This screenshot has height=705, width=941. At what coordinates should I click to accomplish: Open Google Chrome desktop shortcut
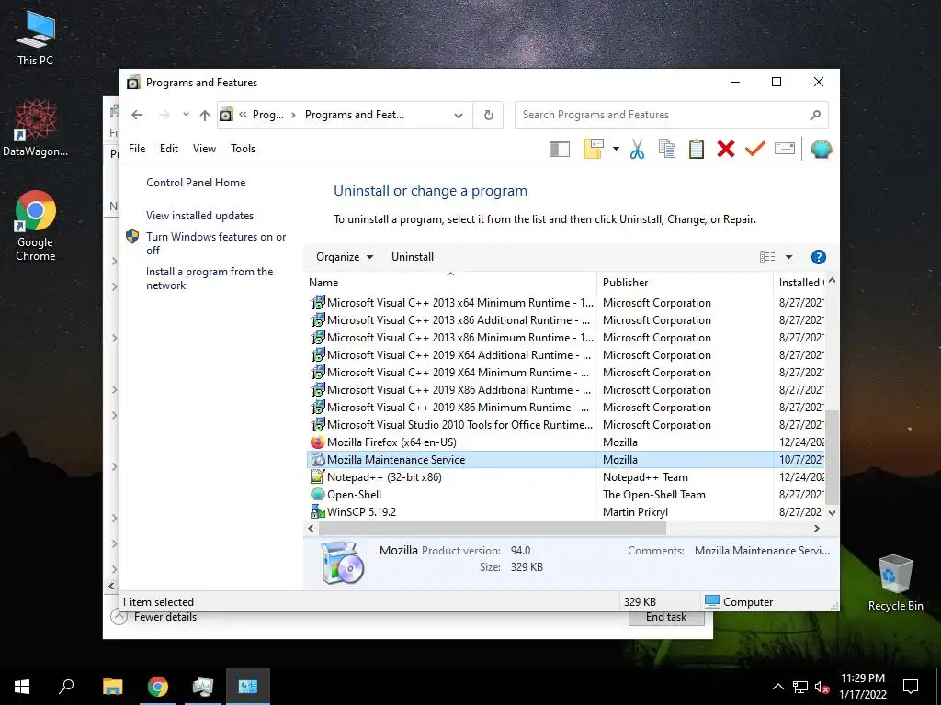pos(36,226)
